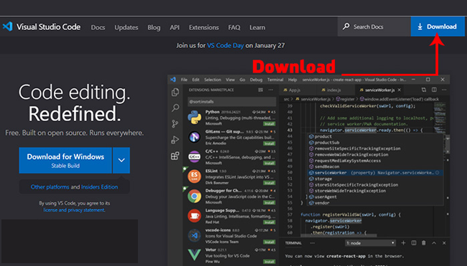Kill terminal with trash icon
The height and width of the screenshot is (266, 467).
point(424,243)
